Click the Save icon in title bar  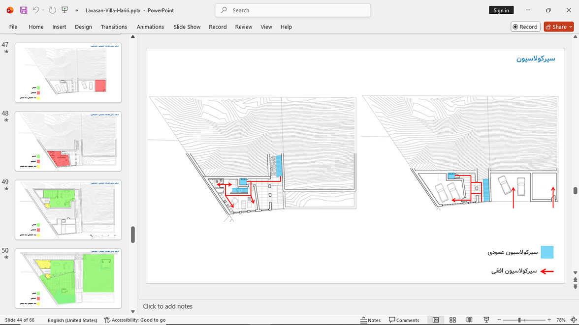(24, 10)
